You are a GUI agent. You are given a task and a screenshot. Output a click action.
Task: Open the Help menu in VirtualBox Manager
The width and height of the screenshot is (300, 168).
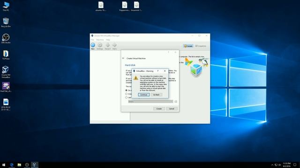point(108,40)
